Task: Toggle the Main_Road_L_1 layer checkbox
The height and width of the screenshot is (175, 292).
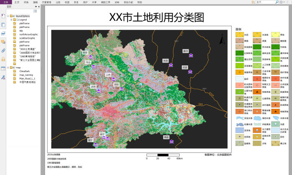Action: (x=15, y=78)
